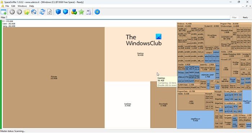Toggle the ghost free space icon

click(89, 12)
